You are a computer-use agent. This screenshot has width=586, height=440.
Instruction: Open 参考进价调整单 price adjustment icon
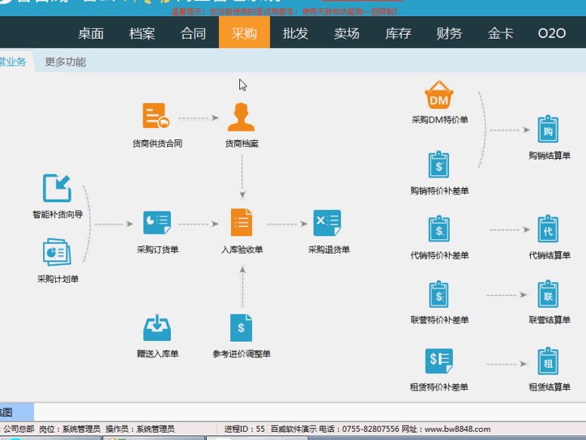coord(242,327)
